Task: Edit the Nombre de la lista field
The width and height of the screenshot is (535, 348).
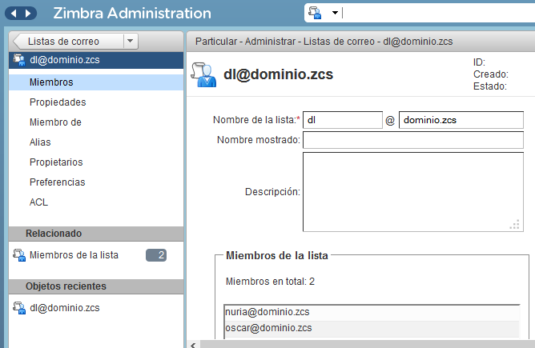Action: [x=343, y=120]
